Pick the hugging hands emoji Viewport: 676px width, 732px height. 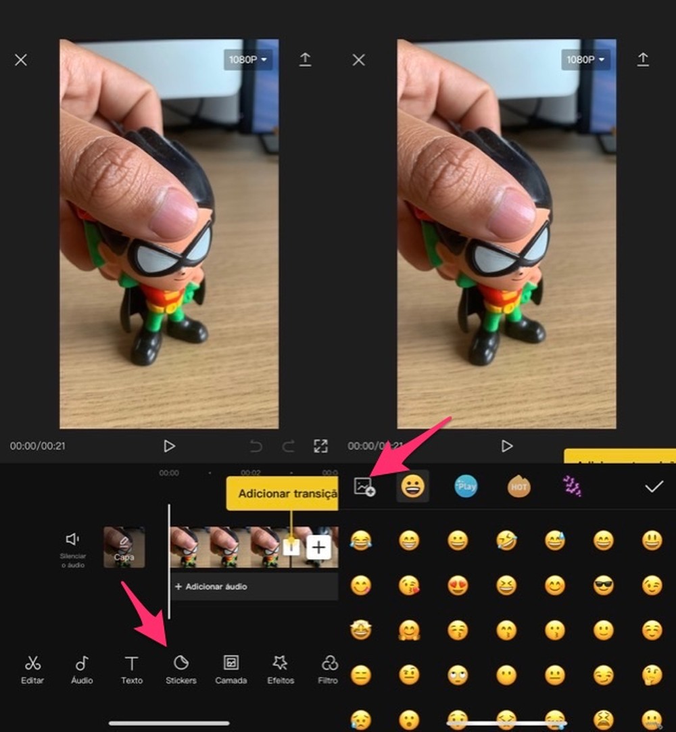410,630
